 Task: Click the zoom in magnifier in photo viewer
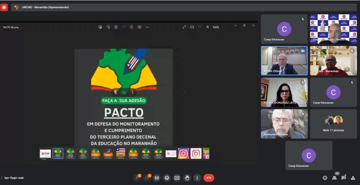coord(207,27)
